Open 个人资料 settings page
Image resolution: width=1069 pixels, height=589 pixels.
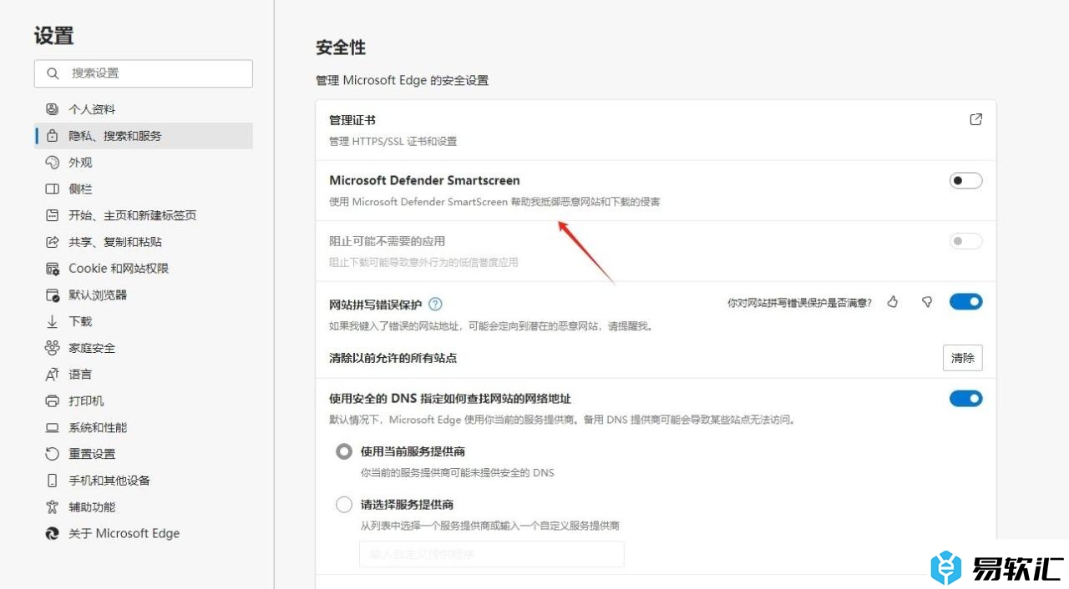coord(144,109)
